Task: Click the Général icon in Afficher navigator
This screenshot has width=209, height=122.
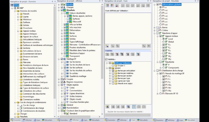Action: tap(65, 105)
